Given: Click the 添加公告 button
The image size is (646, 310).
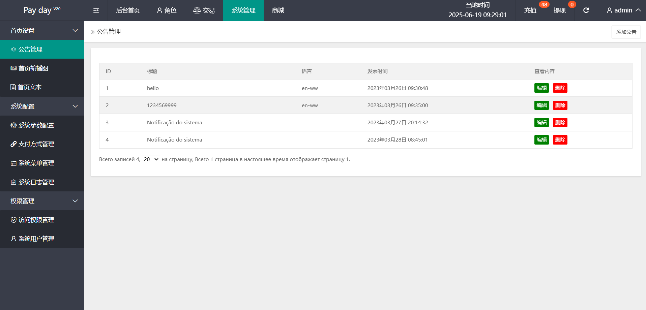Looking at the screenshot, I should [x=626, y=32].
